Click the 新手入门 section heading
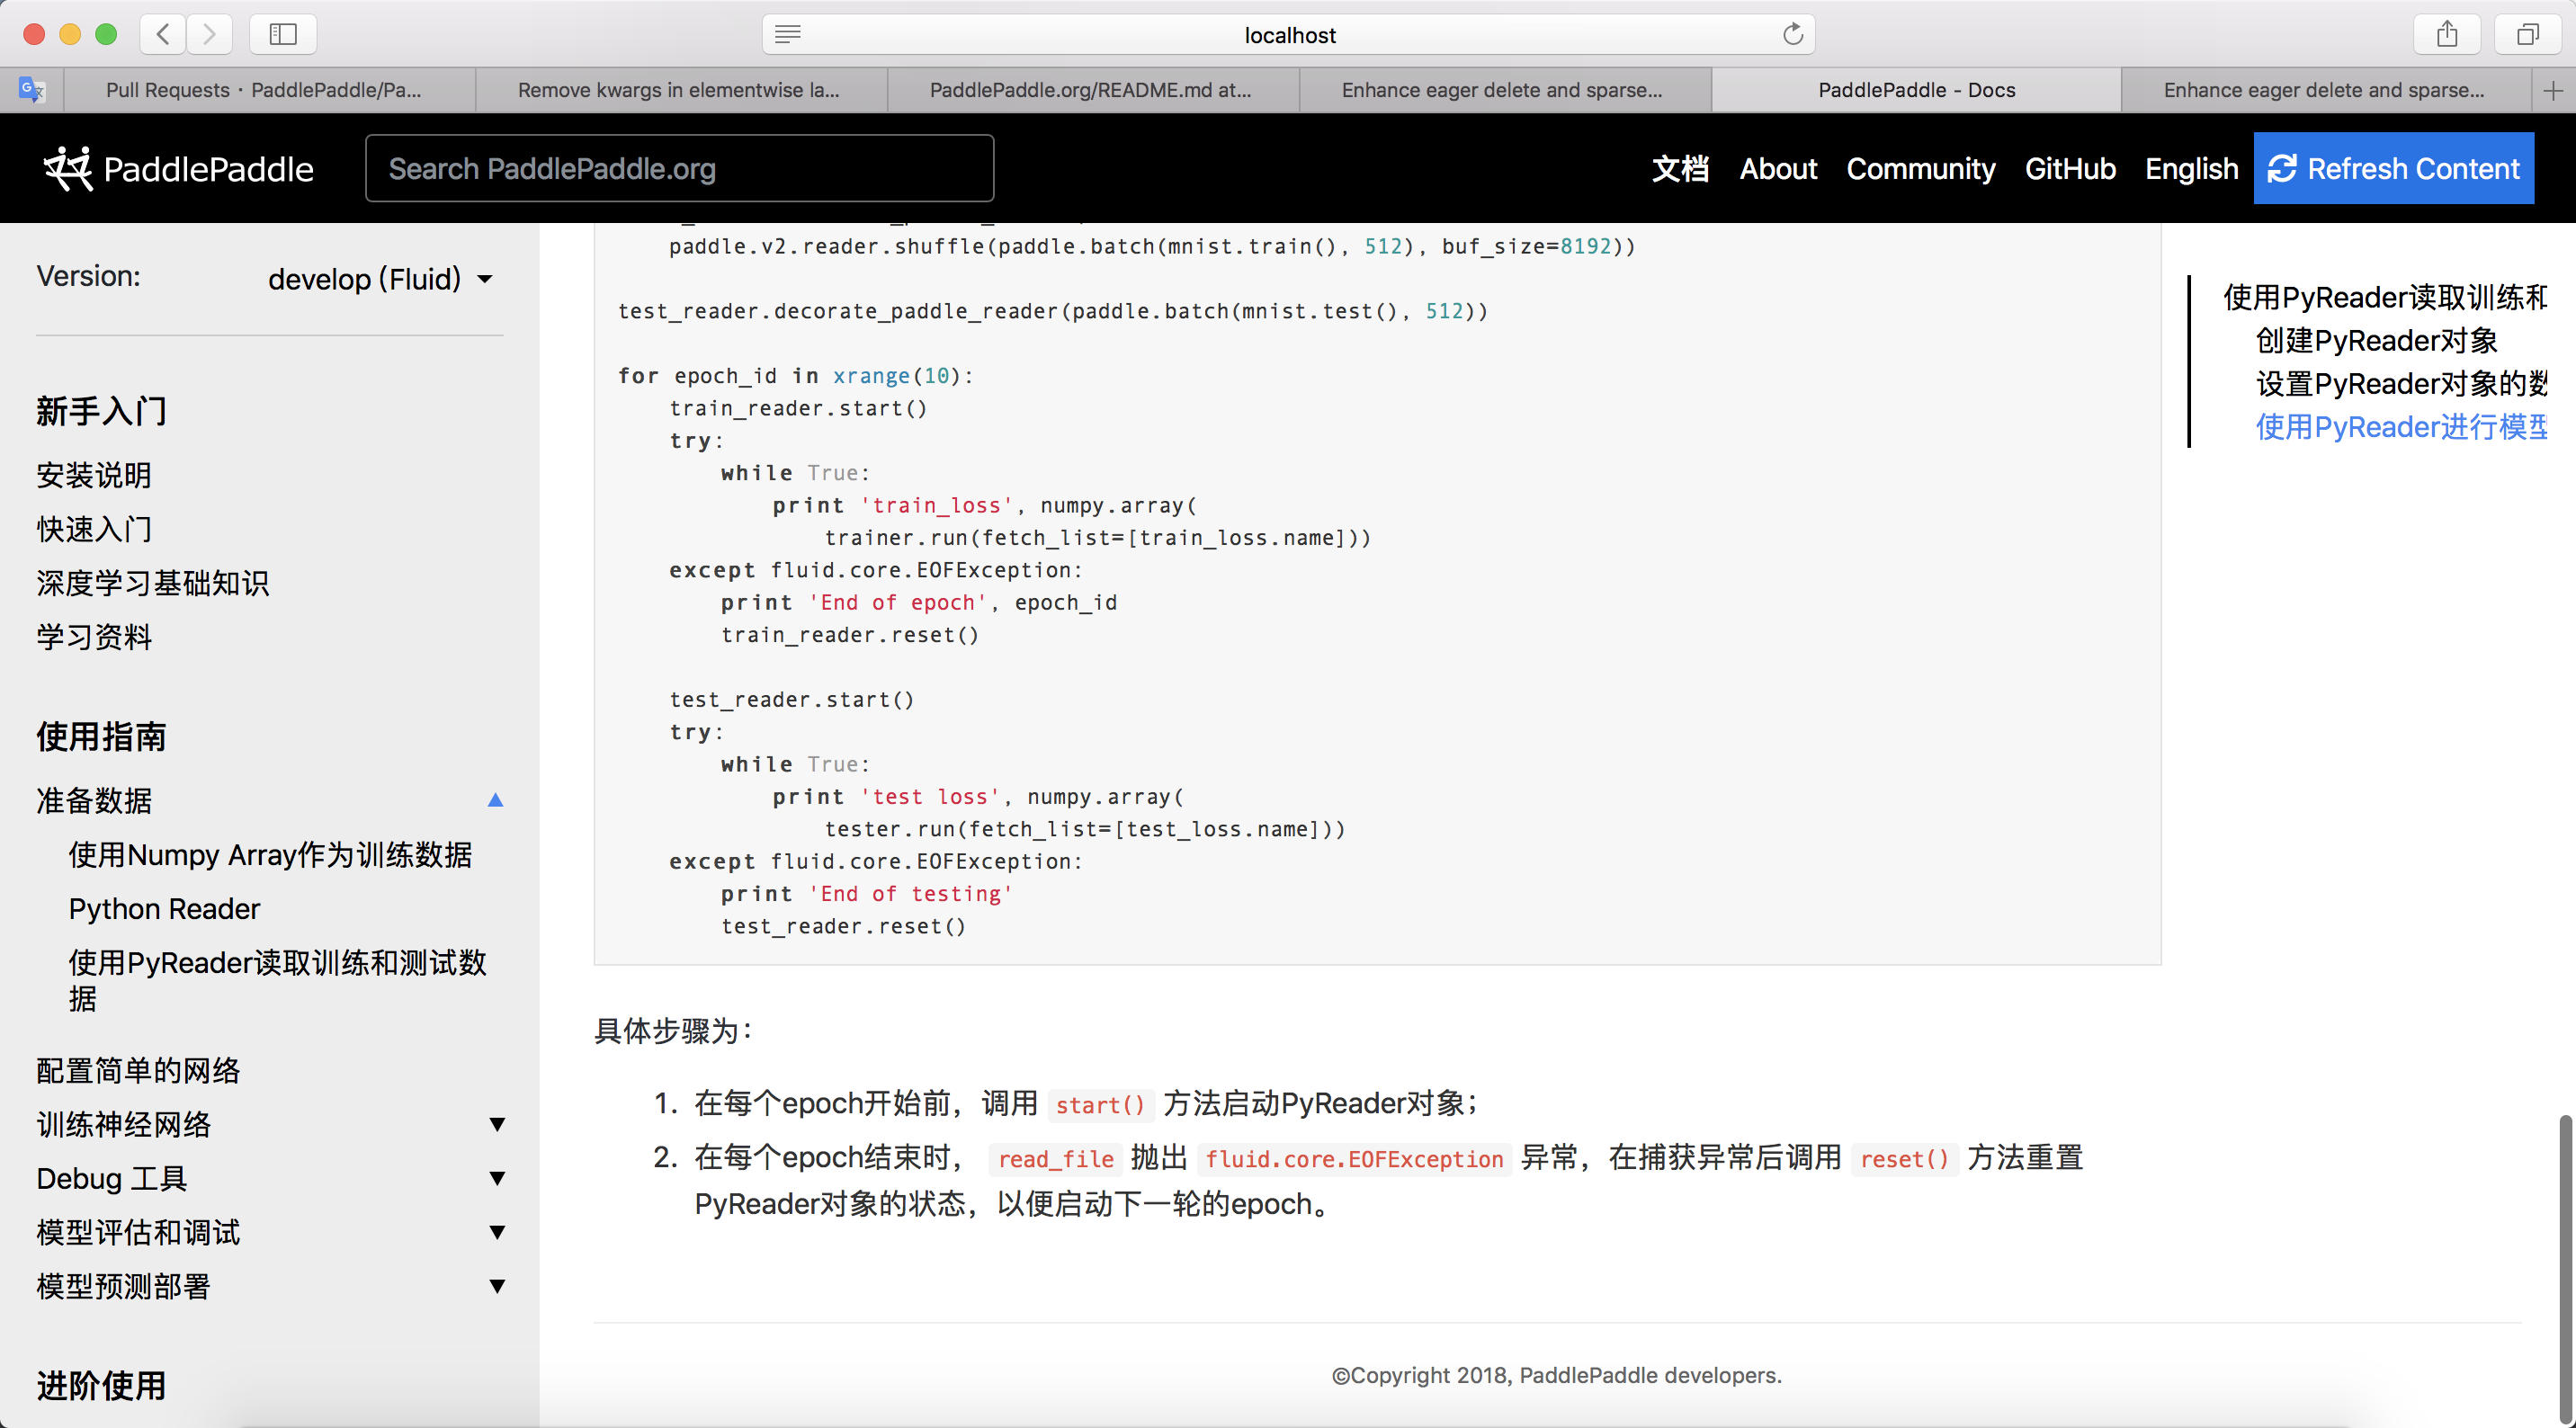 pyautogui.click(x=101, y=412)
